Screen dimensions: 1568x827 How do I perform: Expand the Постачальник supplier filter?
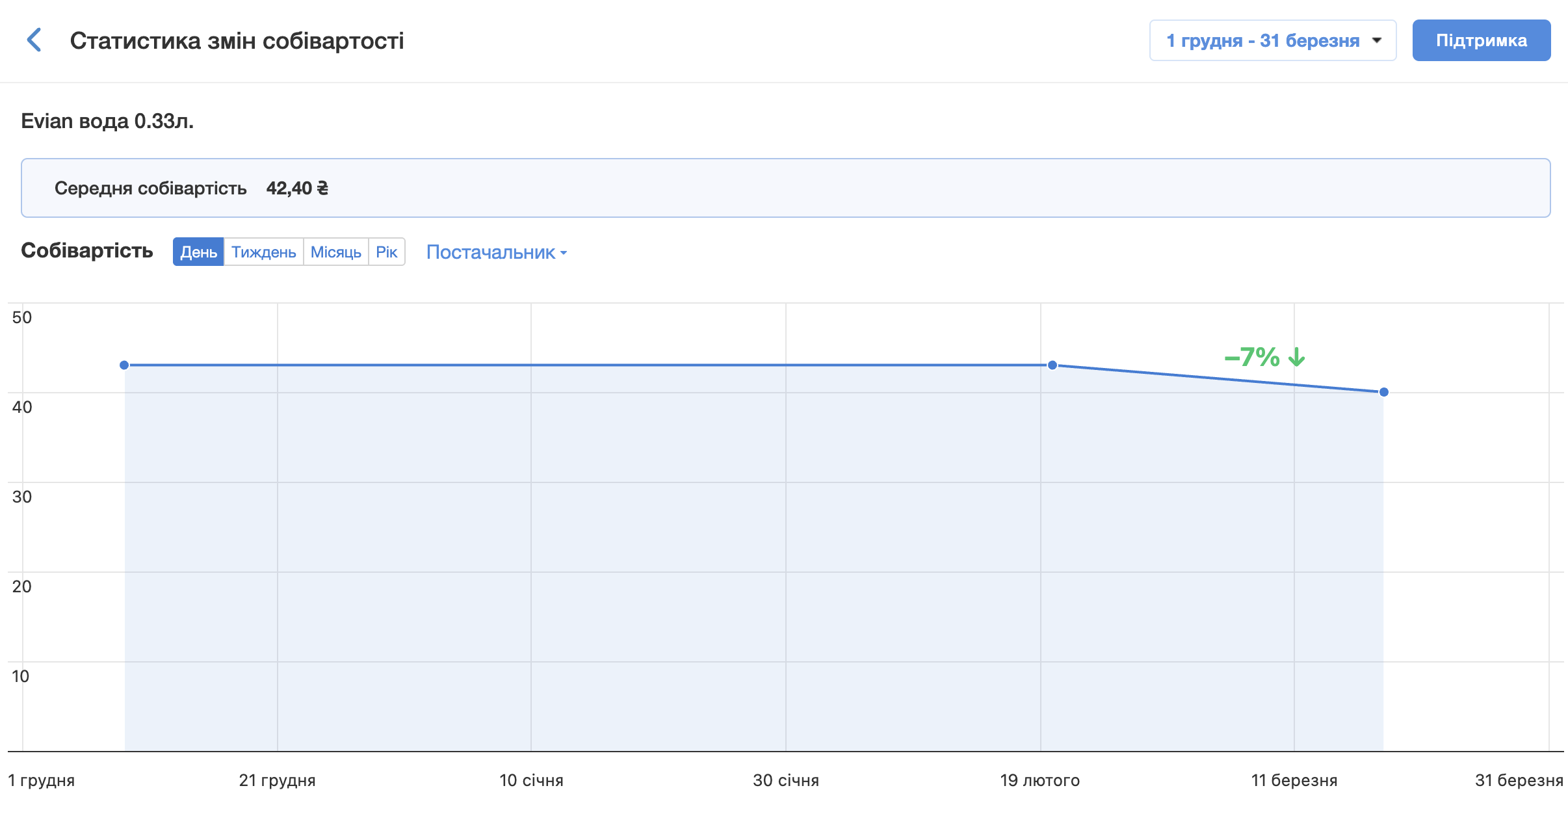pyautogui.click(x=496, y=252)
